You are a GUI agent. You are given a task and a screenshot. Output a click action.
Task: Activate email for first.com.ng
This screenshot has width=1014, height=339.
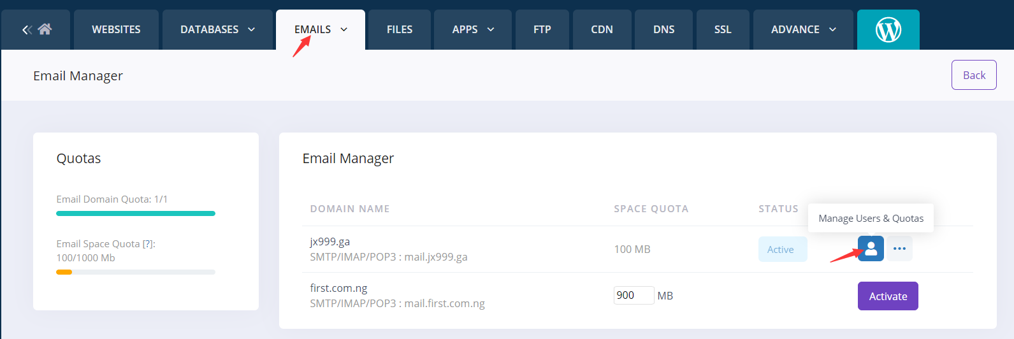click(888, 296)
